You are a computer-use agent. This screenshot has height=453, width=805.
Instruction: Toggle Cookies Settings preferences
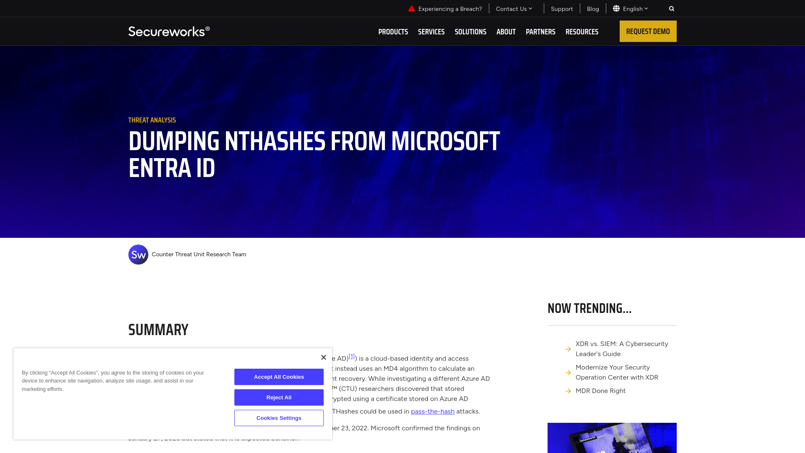(x=279, y=418)
